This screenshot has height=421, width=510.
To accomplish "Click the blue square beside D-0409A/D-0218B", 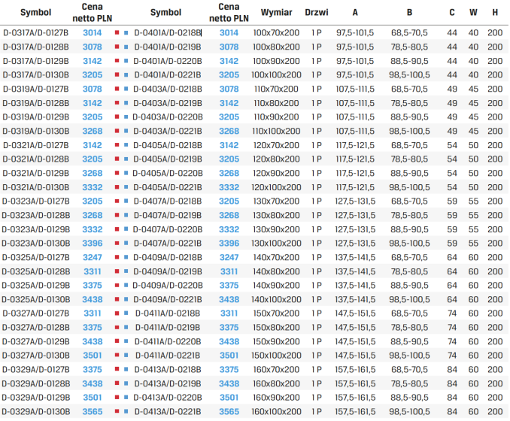I will point(126,257).
